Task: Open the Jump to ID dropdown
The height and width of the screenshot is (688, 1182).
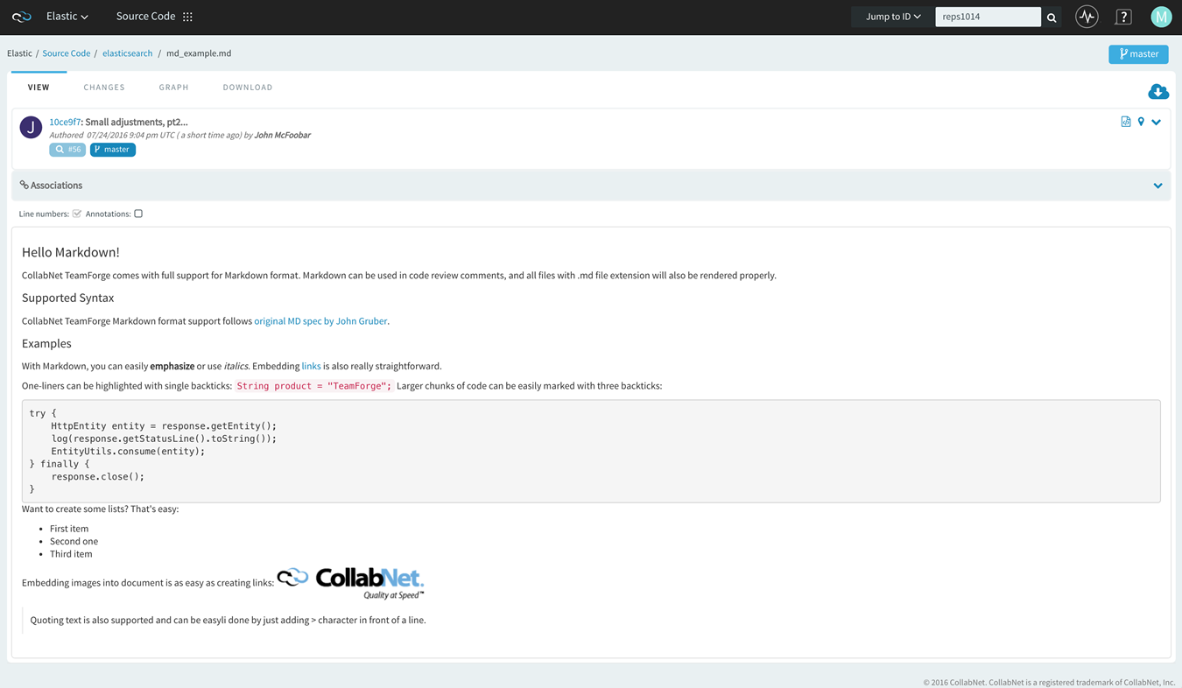Action: pos(893,17)
